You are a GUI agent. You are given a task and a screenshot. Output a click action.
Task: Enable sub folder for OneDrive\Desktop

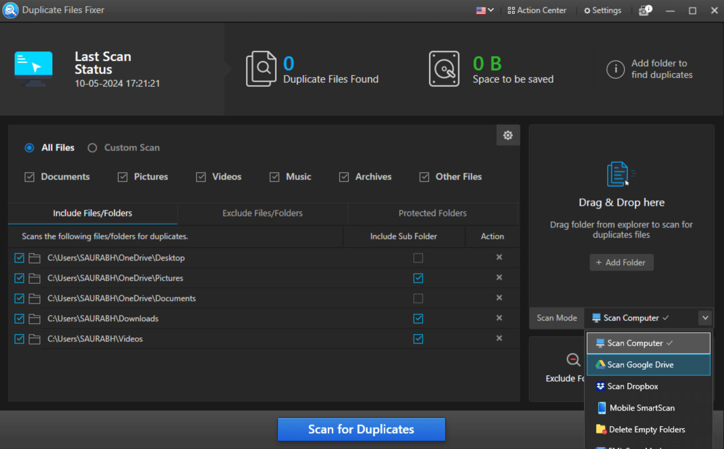point(418,258)
